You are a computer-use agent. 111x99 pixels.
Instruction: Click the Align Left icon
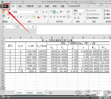coord(51,17)
